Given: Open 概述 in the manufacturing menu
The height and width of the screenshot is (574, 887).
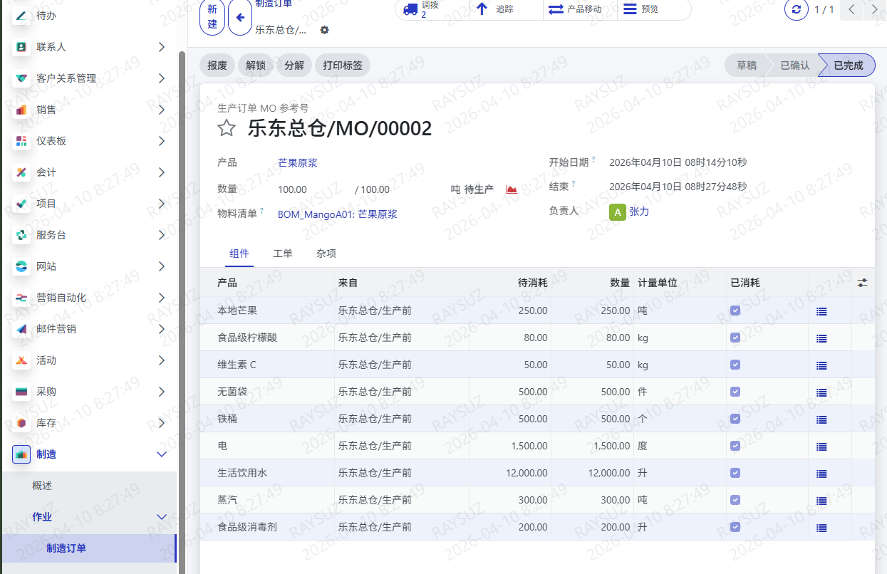Looking at the screenshot, I should tap(42, 486).
